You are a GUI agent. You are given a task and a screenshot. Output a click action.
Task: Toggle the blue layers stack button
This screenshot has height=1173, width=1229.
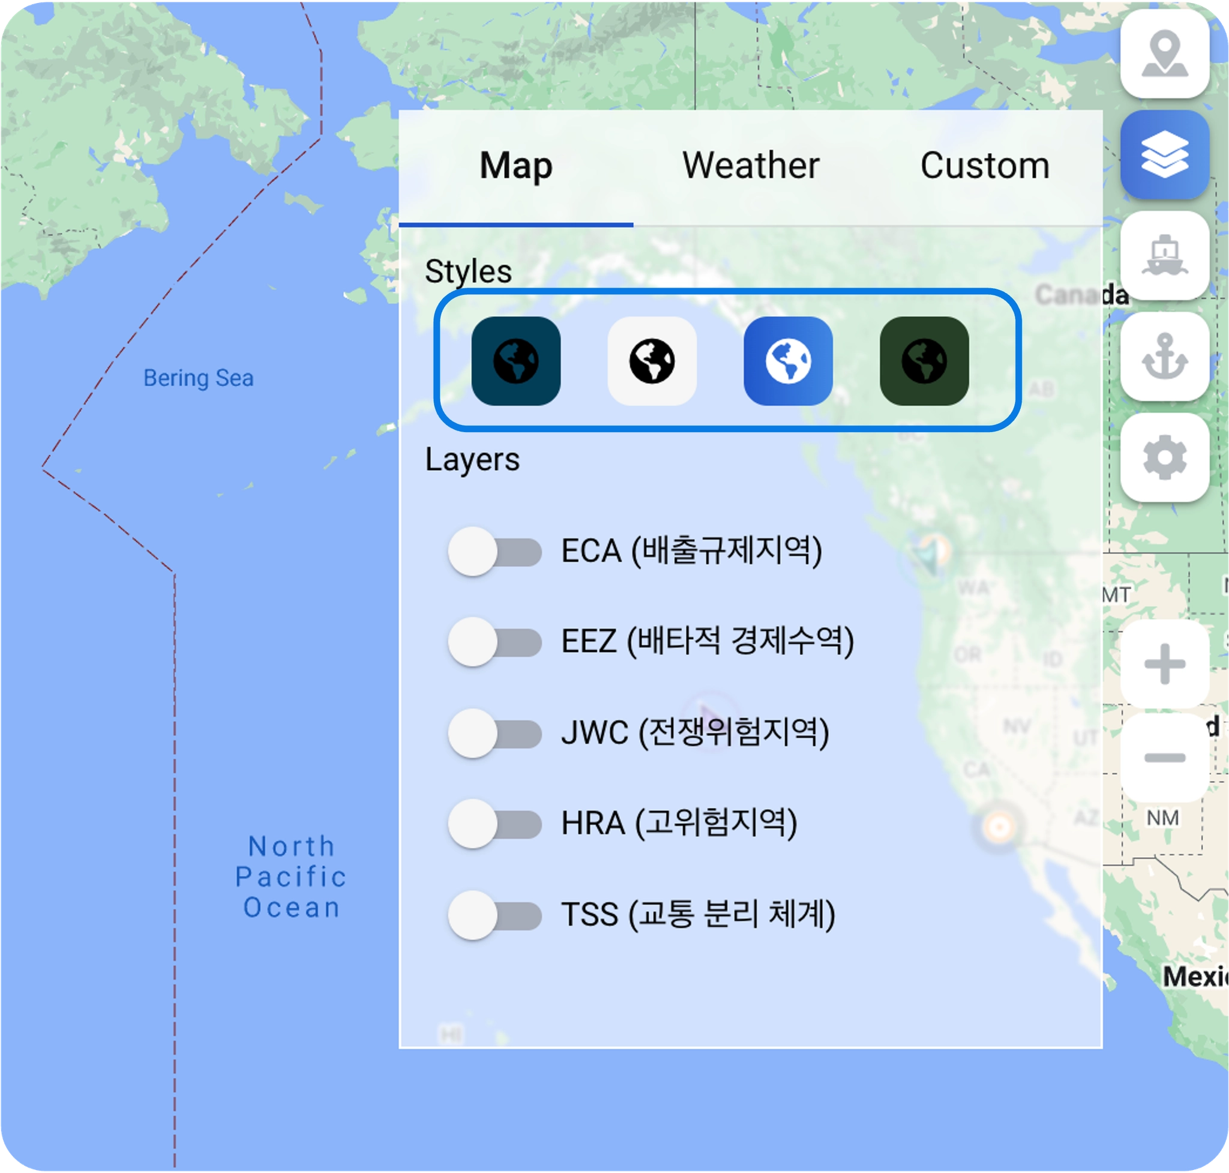[x=1164, y=155]
